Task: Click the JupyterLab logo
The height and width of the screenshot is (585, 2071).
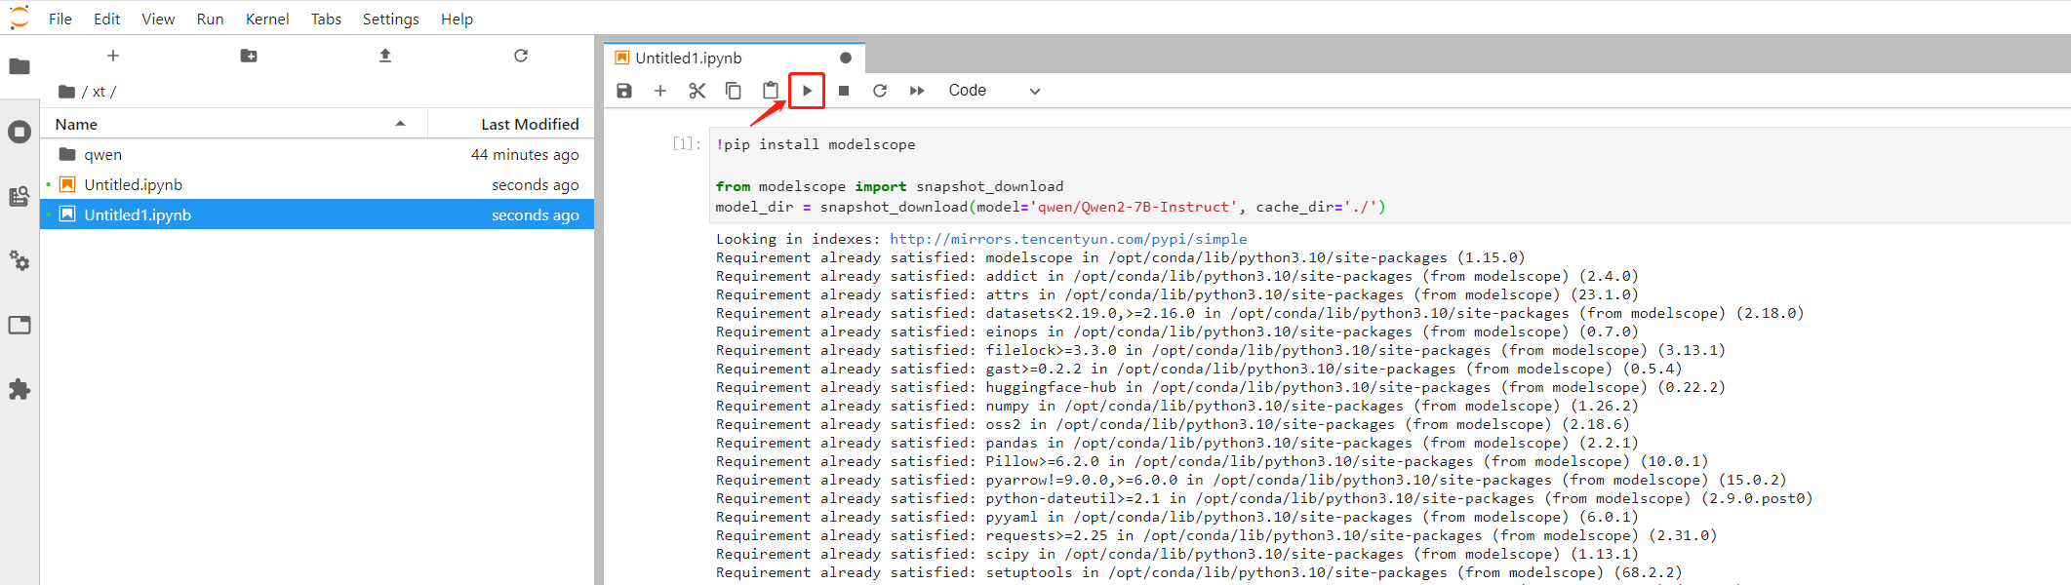Action: (x=20, y=18)
